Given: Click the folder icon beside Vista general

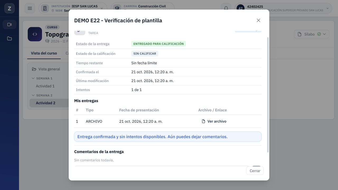Looking at the screenshot, I should 34,69.
